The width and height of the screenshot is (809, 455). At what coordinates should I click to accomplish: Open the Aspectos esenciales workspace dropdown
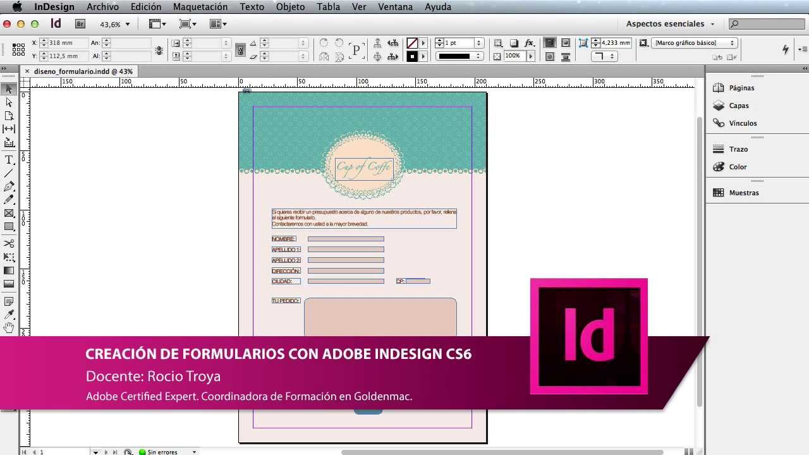tap(671, 24)
